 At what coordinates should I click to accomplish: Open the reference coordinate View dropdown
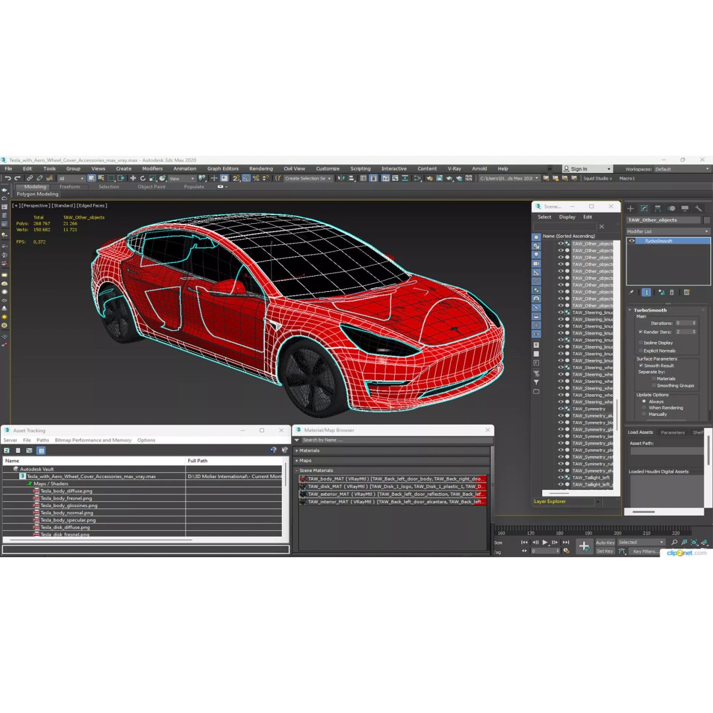point(182,178)
